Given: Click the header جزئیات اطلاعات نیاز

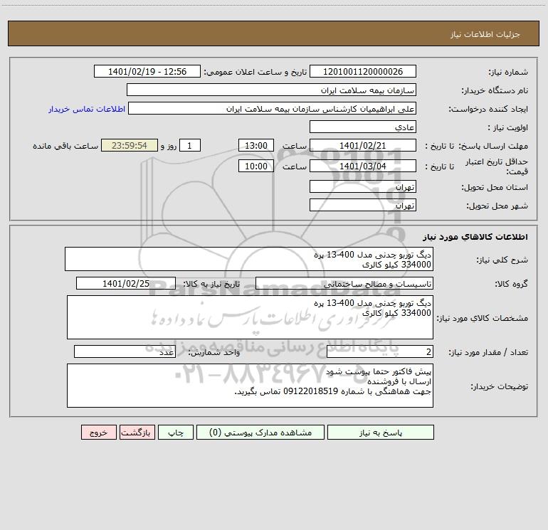Looking at the screenshot, I should pyautogui.click(x=485, y=34).
